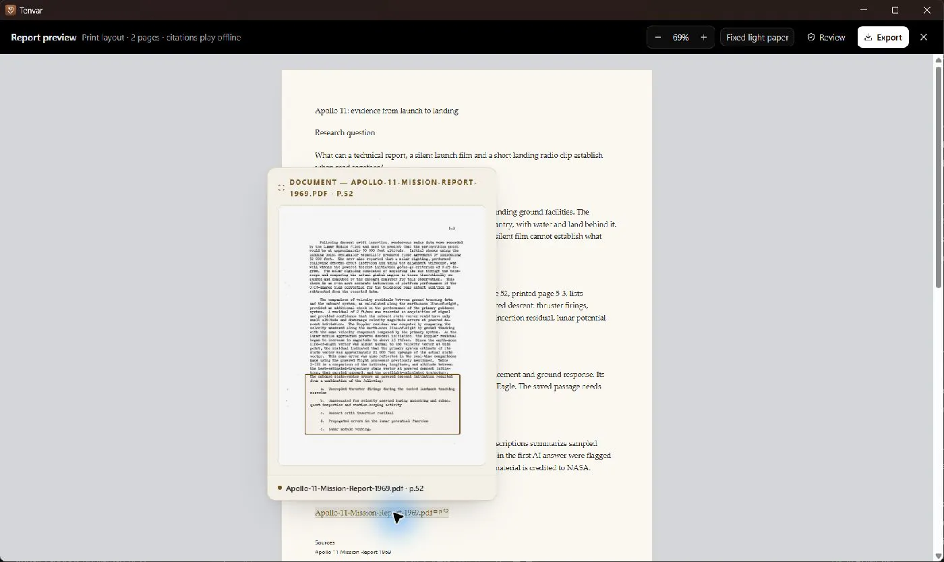
Task: Open the Fixed light paper theme selector
Action: click(757, 37)
